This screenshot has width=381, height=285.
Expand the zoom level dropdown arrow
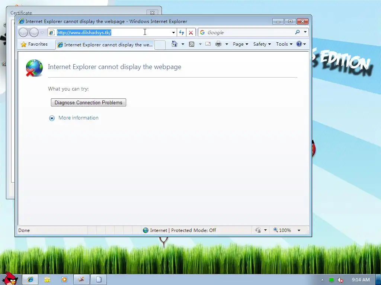click(x=299, y=230)
